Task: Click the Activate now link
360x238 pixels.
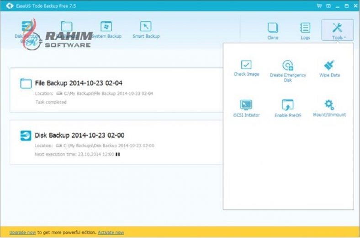Action: [x=111, y=233]
